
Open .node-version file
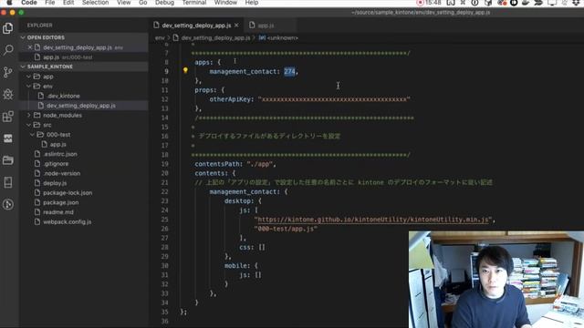[x=61, y=173]
